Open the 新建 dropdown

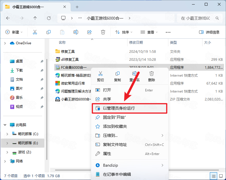coord(14,32)
